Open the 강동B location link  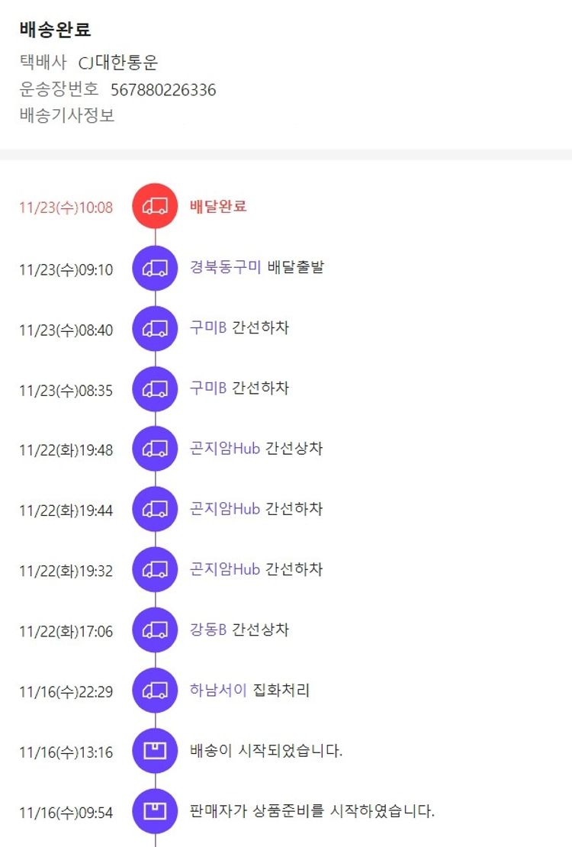207,630
